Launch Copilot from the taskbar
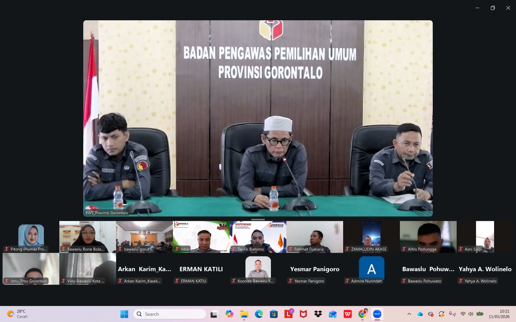This screenshot has height=322, width=516. [229, 314]
